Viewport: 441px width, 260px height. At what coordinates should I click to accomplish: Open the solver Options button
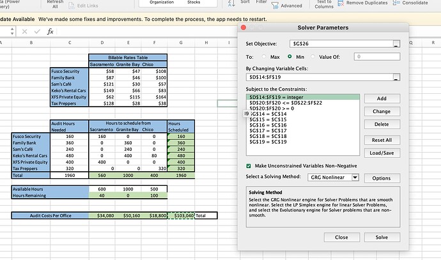point(382,178)
